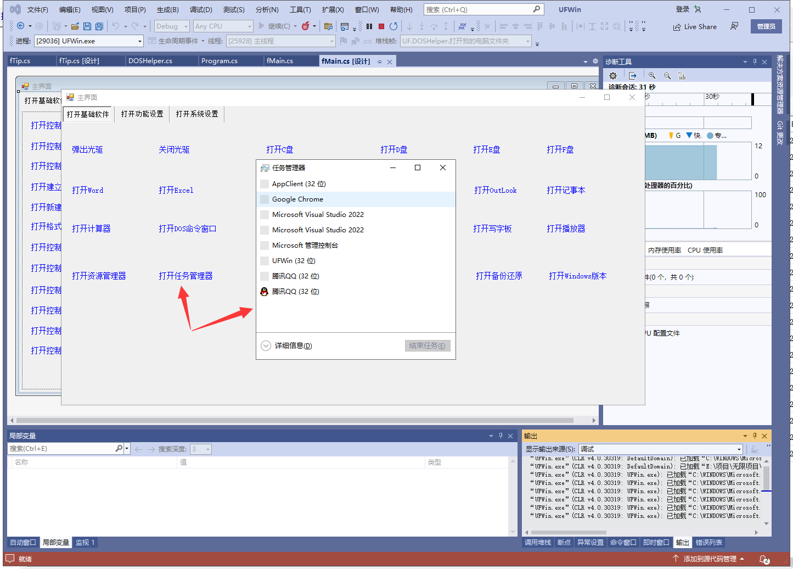Viewport: 793px width, 569px height.
Task: Click the search box at top of Visual Studio
Action: [x=483, y=9]
